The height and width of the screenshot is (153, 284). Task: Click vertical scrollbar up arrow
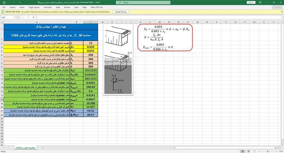click(283, 22)
